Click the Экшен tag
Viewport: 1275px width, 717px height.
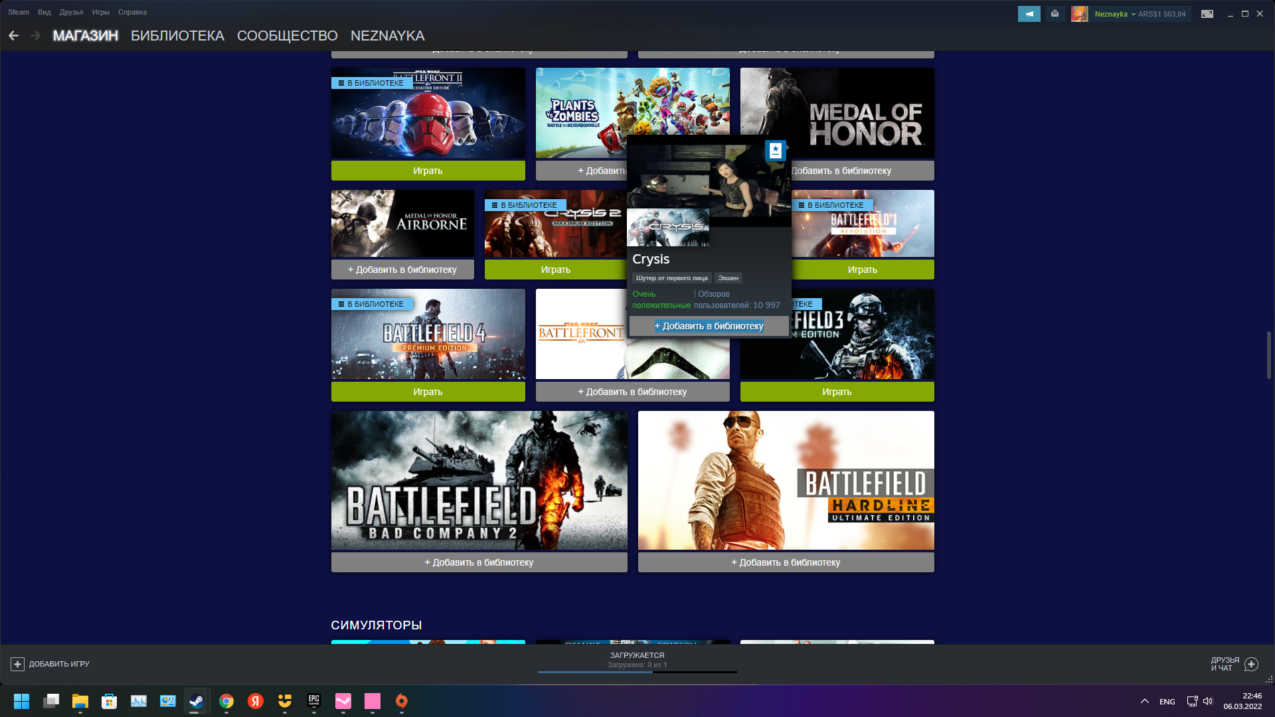click(728, 278)
